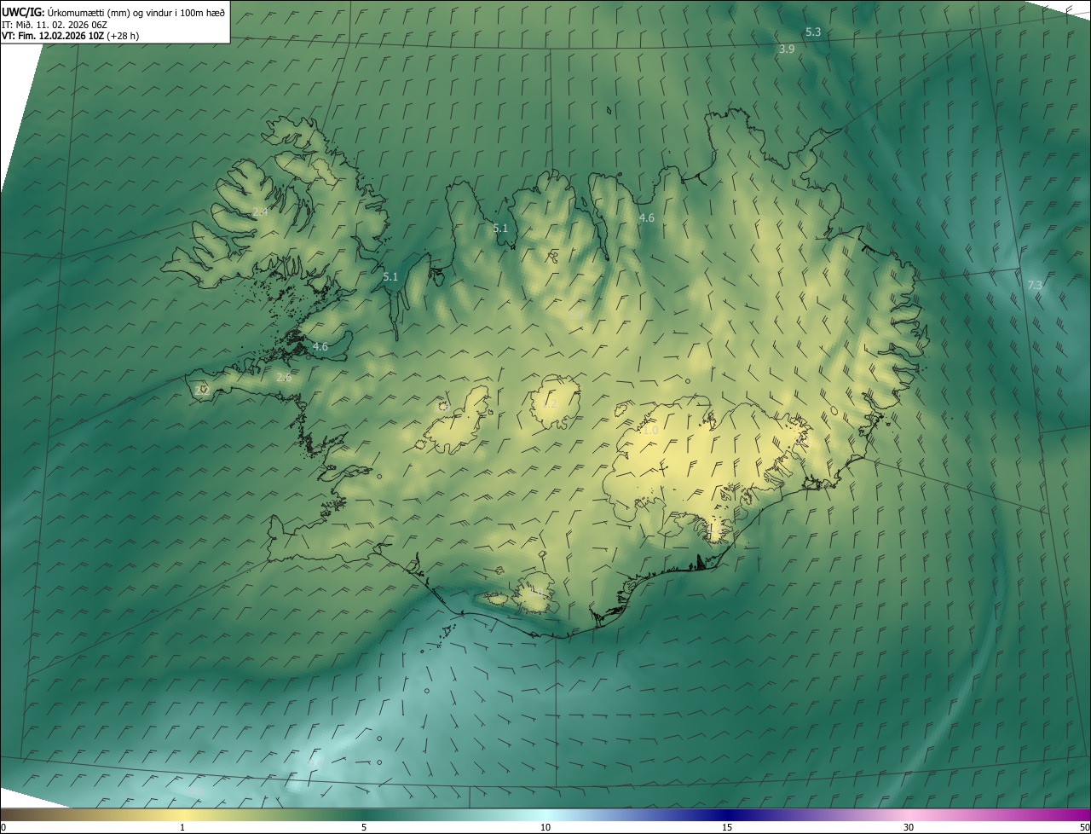1091x834 pixels.
Task: Select the 1.0 value on the glacier
Action: tap(650, 431)
